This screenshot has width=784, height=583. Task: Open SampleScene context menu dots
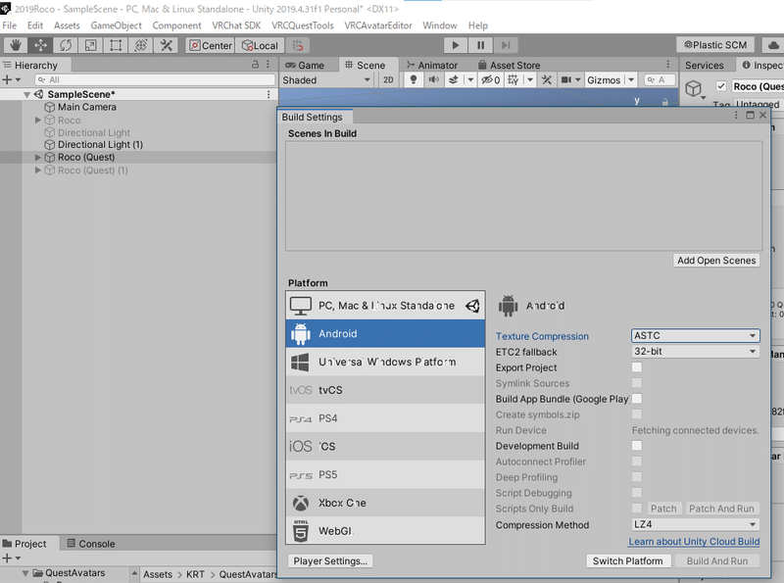point(269,94)
